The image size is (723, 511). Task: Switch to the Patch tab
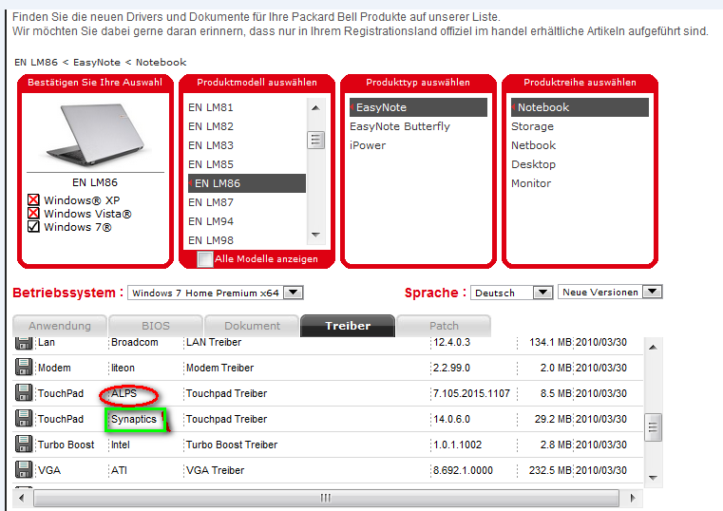point(444,326)
